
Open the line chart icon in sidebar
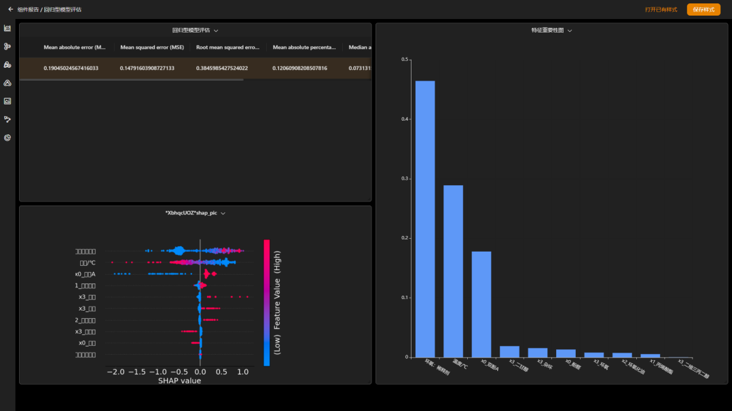tap(7, 28)
